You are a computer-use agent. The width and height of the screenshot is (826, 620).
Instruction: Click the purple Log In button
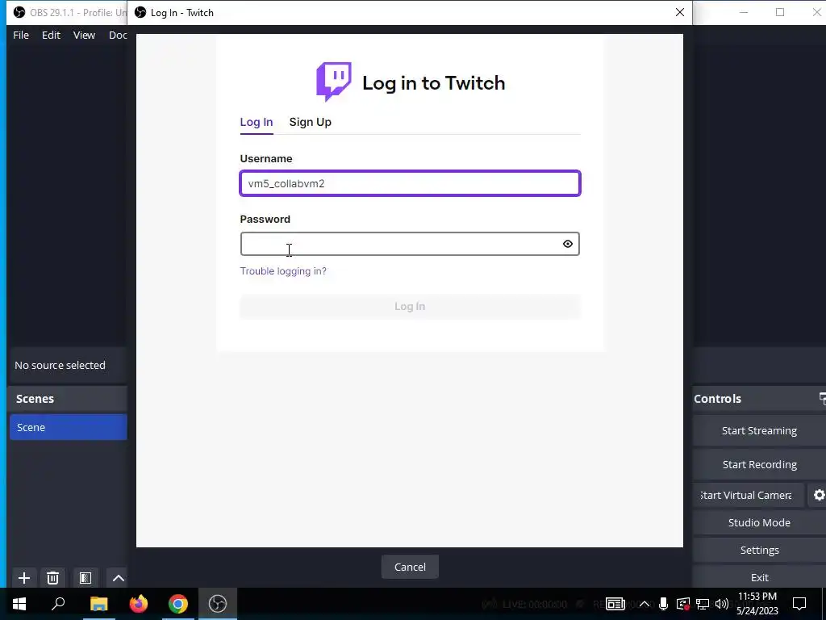(x=410, y=306)
